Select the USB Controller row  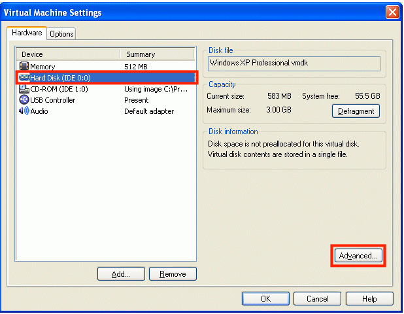[x=106, y=100]
